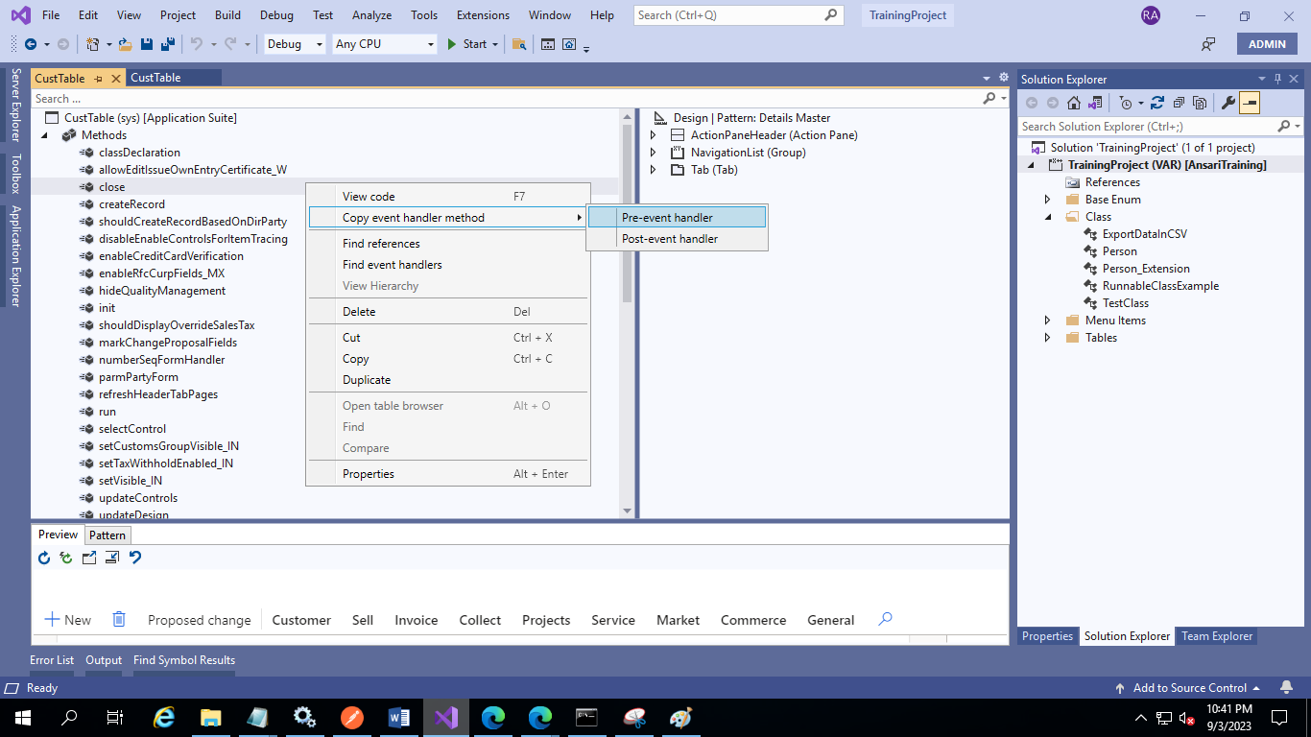Image resolution: width=1311 pixels, height=737 pixels.
Task: Expand ActionPaneHeader node in Design
Action: (x=654, y=135)
